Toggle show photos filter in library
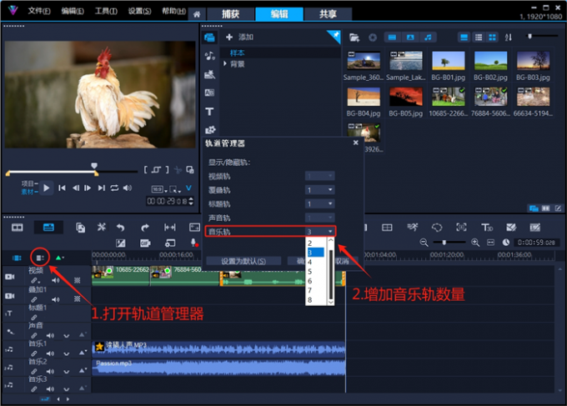This screenshot has width=567, height=406. 410,38
